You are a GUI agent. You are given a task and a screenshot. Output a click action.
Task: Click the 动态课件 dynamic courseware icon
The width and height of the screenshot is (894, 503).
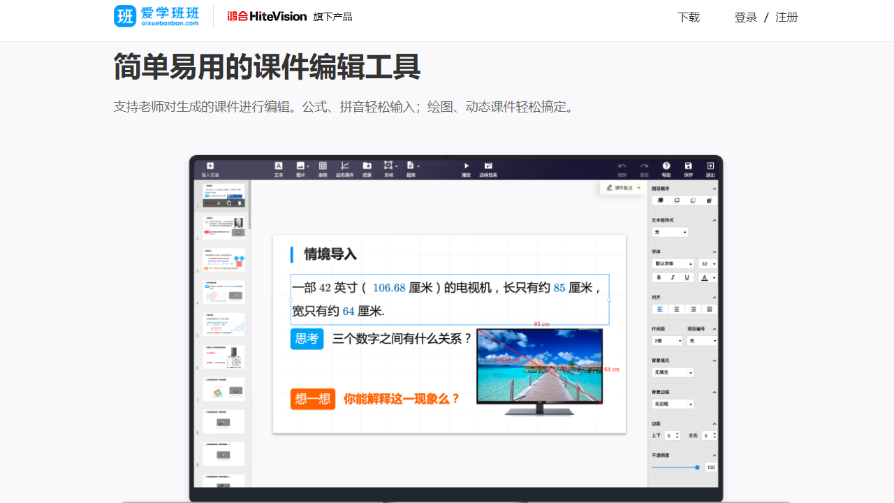344,168
